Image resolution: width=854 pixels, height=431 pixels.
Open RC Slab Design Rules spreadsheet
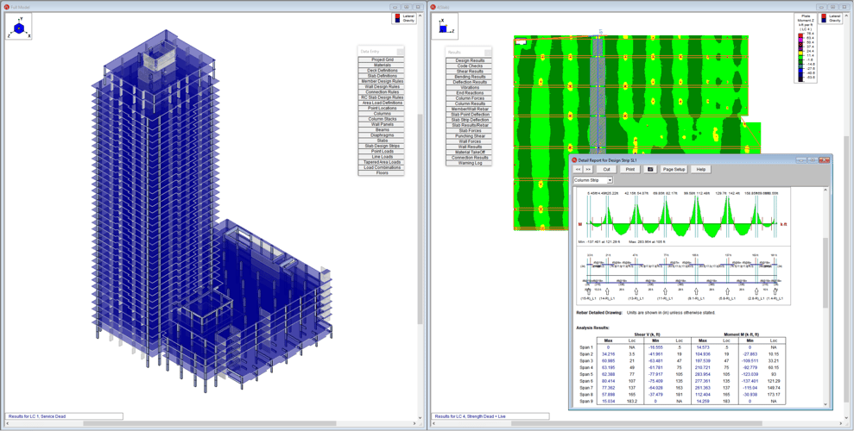383,97
